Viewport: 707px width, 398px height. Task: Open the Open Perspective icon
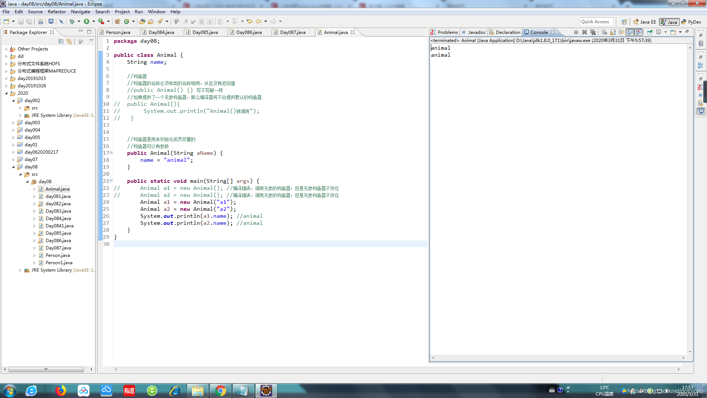[624, 22]
